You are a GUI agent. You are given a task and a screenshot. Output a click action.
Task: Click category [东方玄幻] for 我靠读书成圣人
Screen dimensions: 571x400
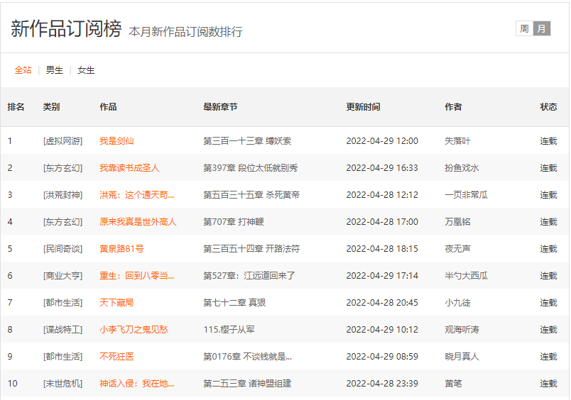click(62, 167)
